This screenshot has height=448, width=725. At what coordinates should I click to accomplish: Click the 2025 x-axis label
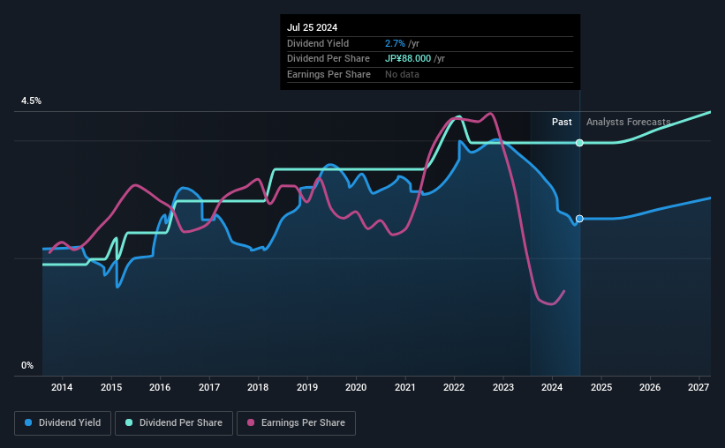click(601, 387)
